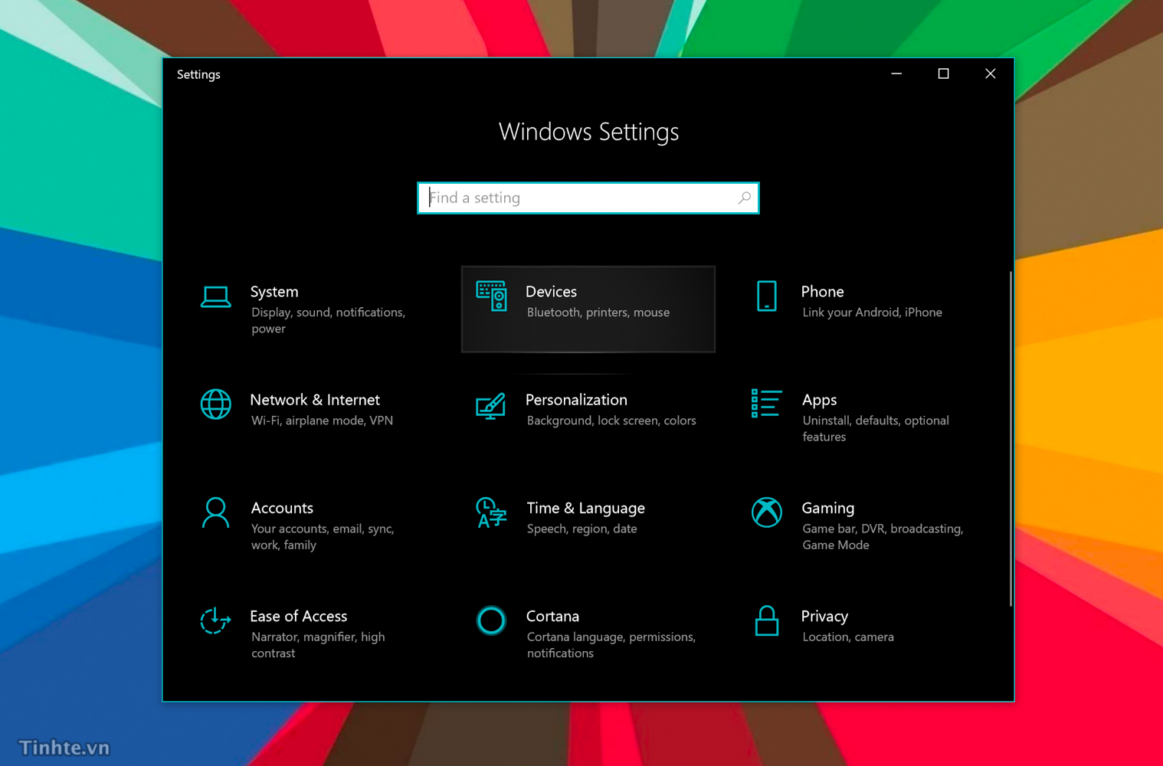1163x766 pixels.
Task: Click the Apps list icon
Action: [x=766, y=404]
